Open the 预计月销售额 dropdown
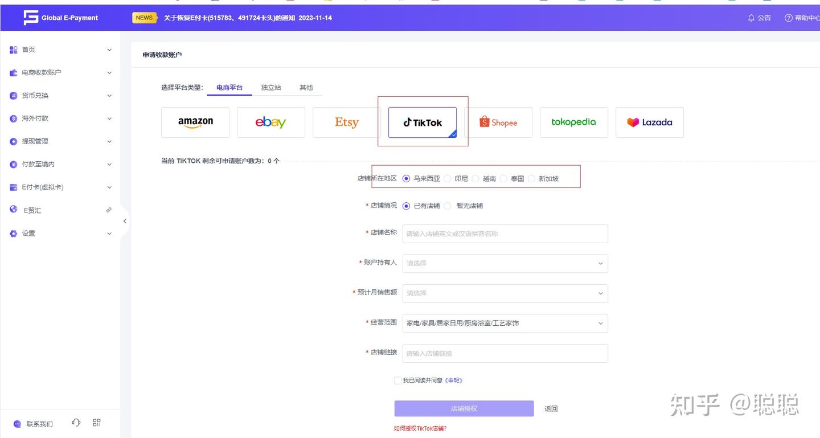 click(x=505, y=293)
